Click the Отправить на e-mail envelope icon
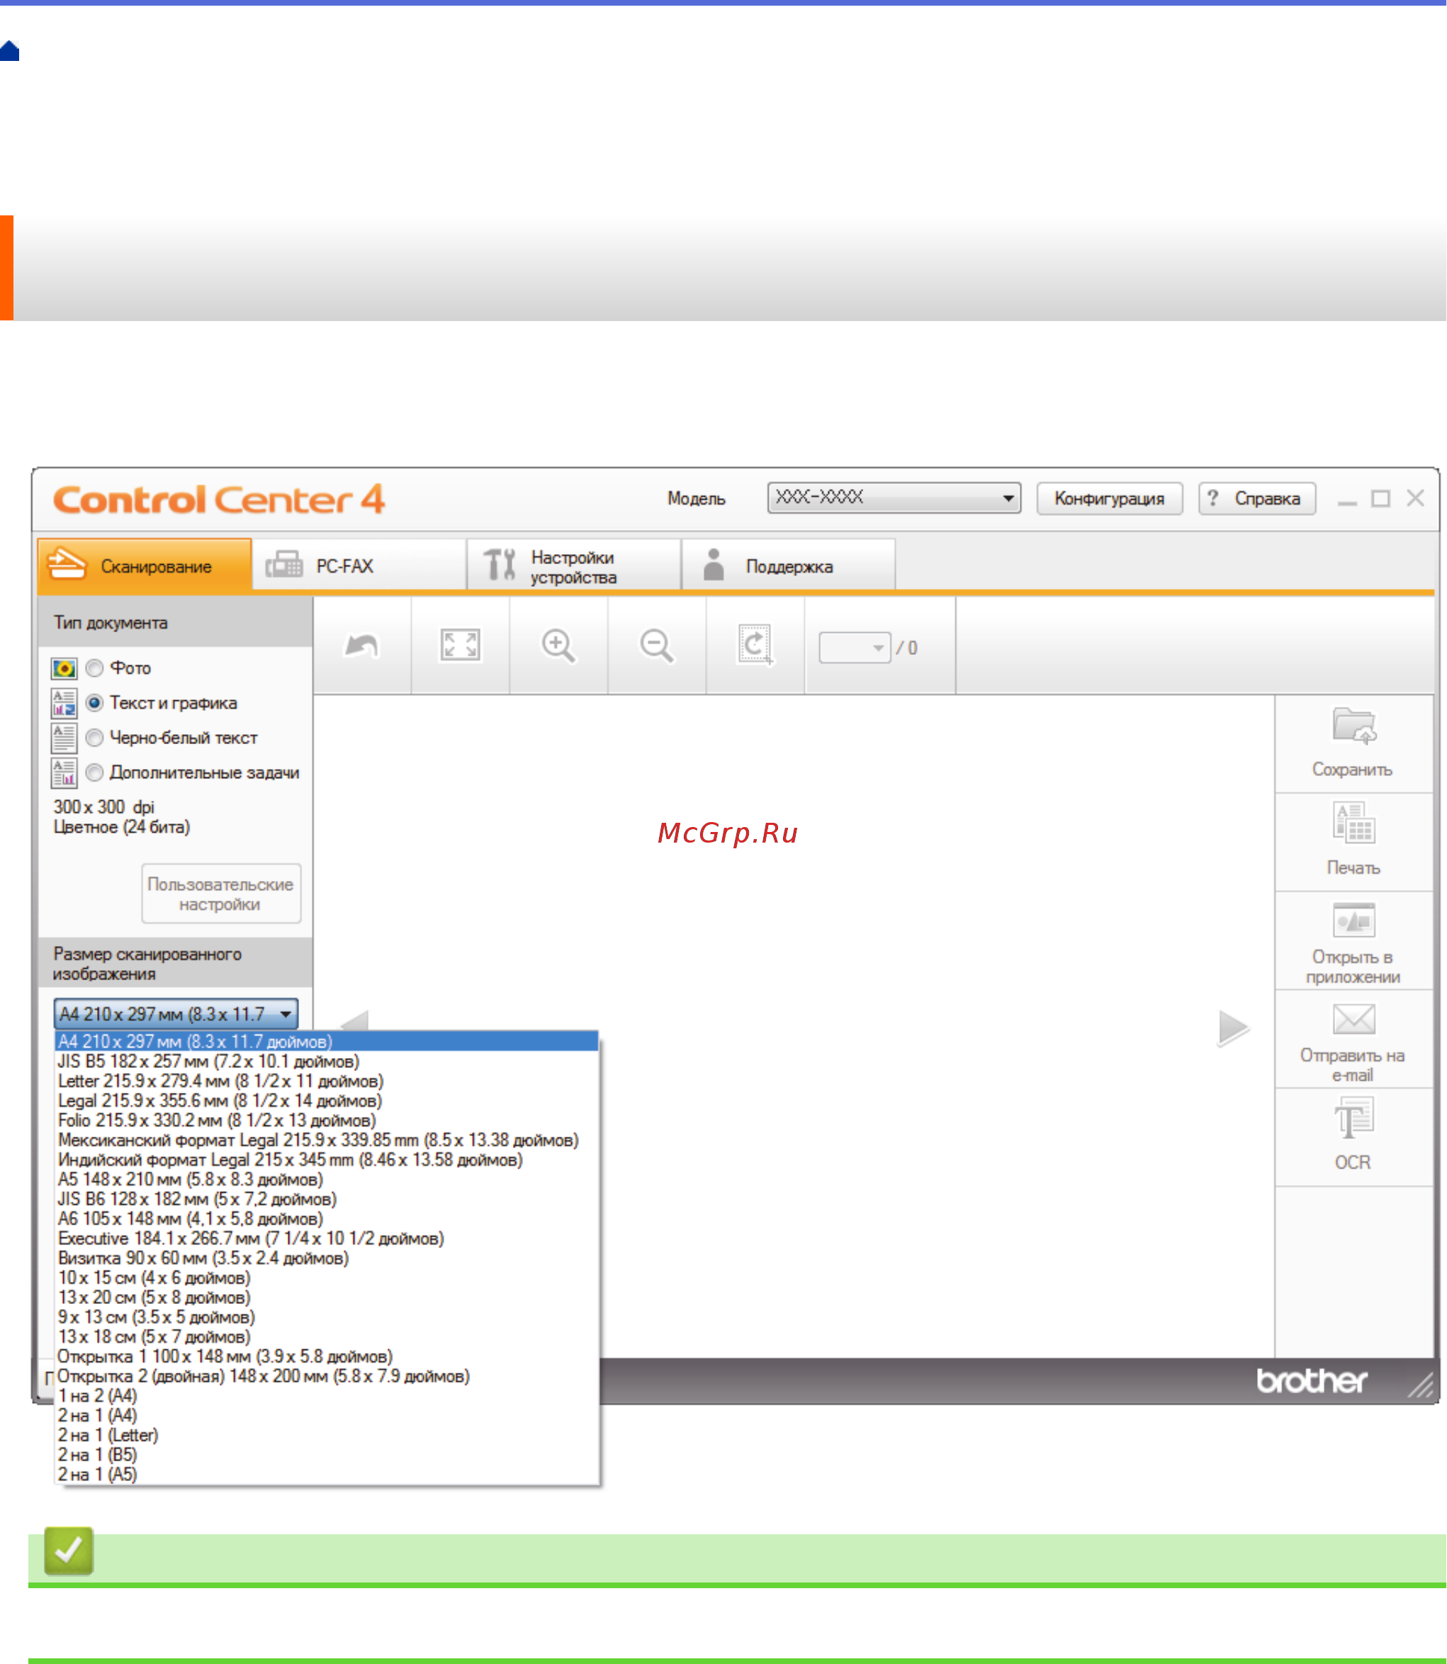This screenshot has width=1447, height=1664. pos(1354,1019)
